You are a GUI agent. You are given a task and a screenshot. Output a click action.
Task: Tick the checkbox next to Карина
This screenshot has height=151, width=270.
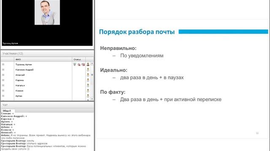click(x=3, y=80)
